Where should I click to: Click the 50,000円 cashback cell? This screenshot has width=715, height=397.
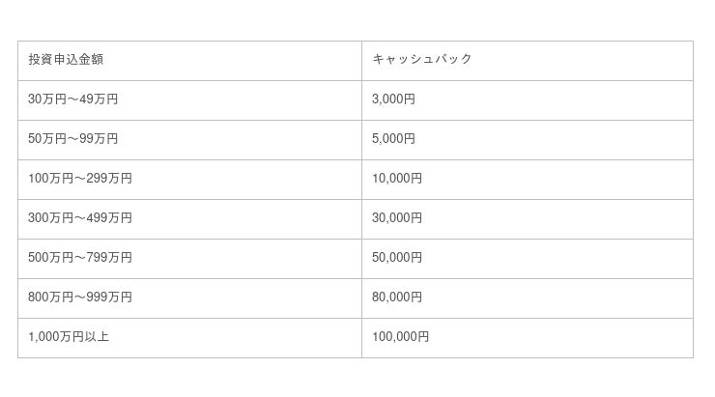point(527,258)
